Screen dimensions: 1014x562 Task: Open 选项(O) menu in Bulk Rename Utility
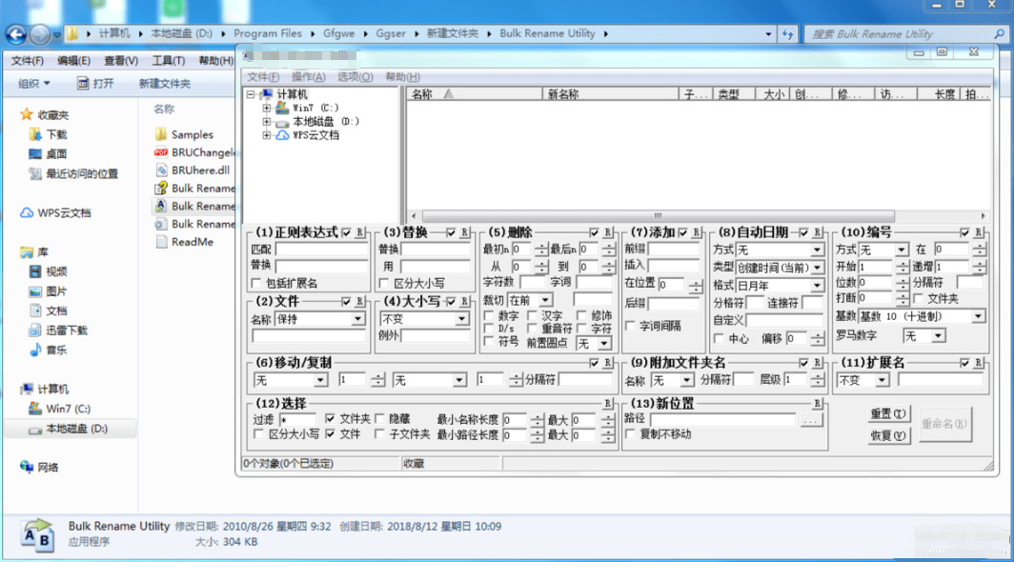tap(355, 77)
